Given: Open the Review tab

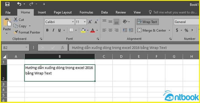Looking at the screenshot, I should click(121, 12).
